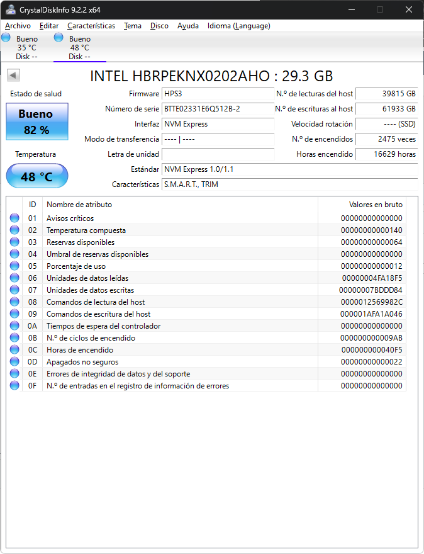The height and width of the screenshot is (554, 424).
Task: Click the Bueno 82 % health status button
Action: [37, 122]
